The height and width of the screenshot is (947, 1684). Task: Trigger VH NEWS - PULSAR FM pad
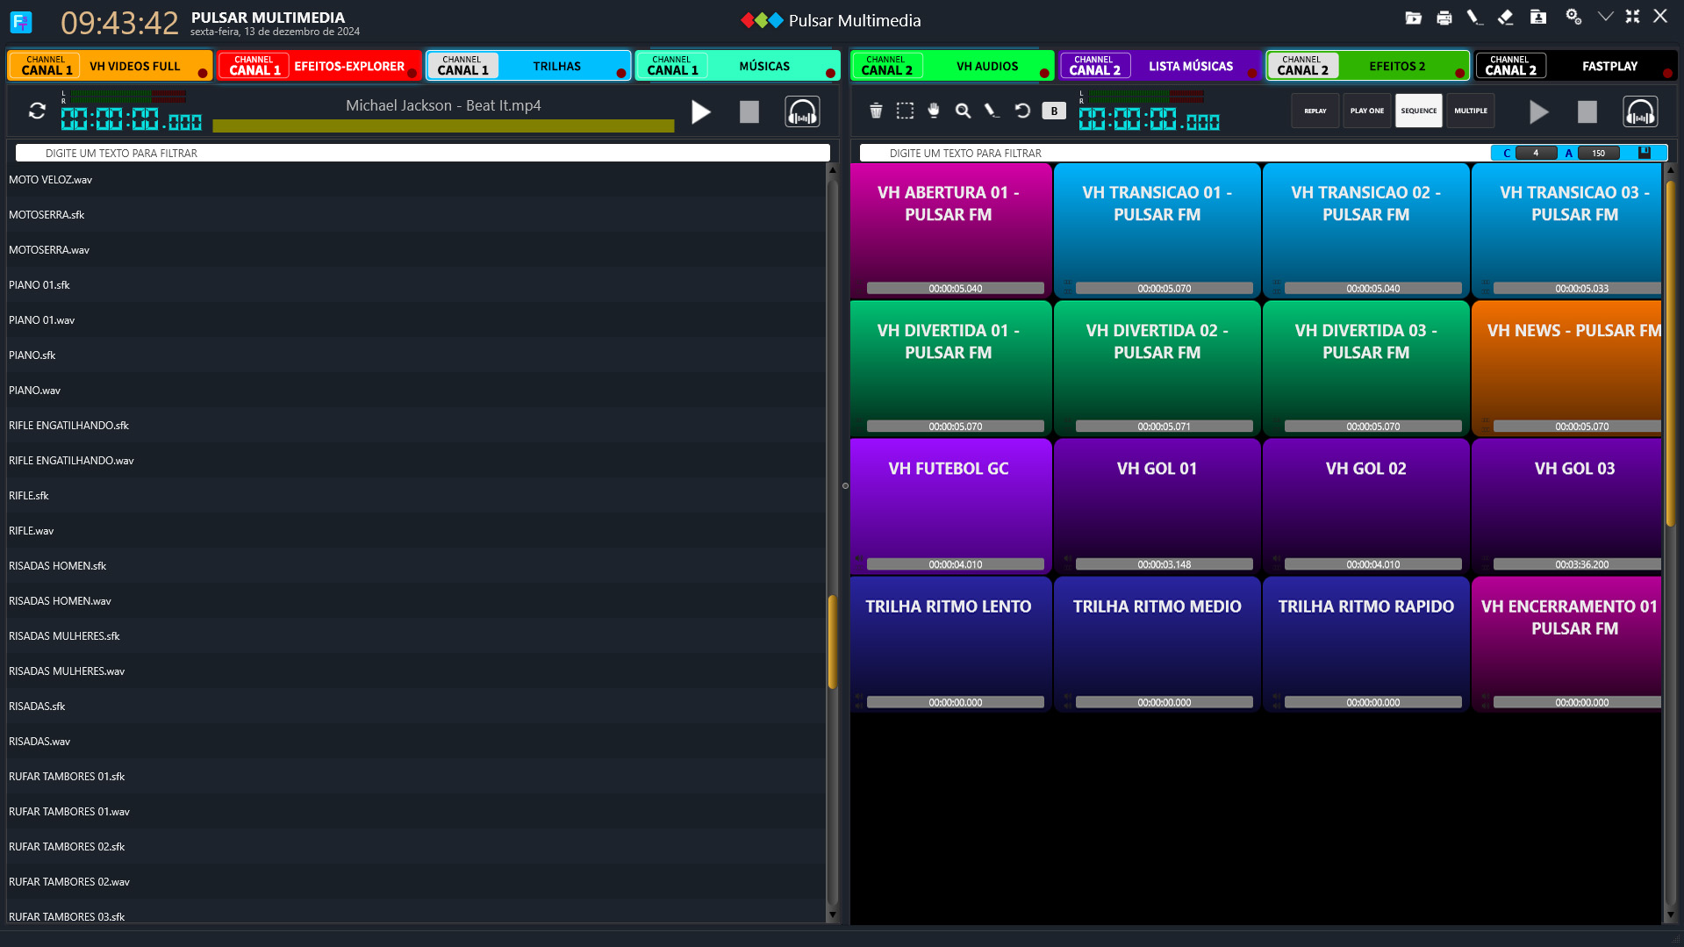[x=1566, y=369]
